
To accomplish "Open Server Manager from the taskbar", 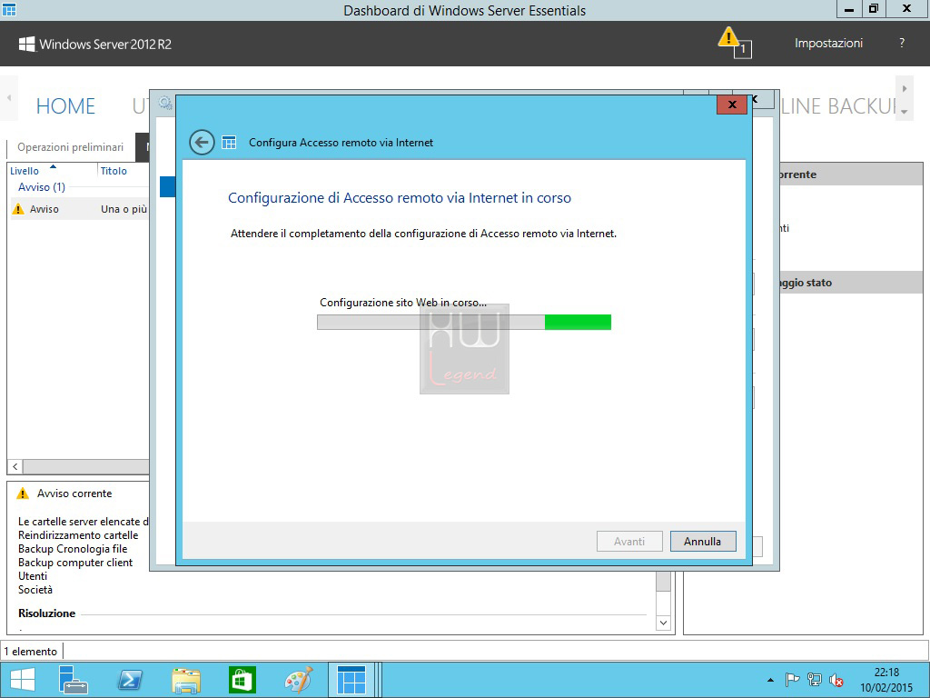I will tap(74, 680).
